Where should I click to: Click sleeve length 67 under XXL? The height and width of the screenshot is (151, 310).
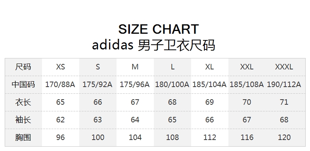247,120
